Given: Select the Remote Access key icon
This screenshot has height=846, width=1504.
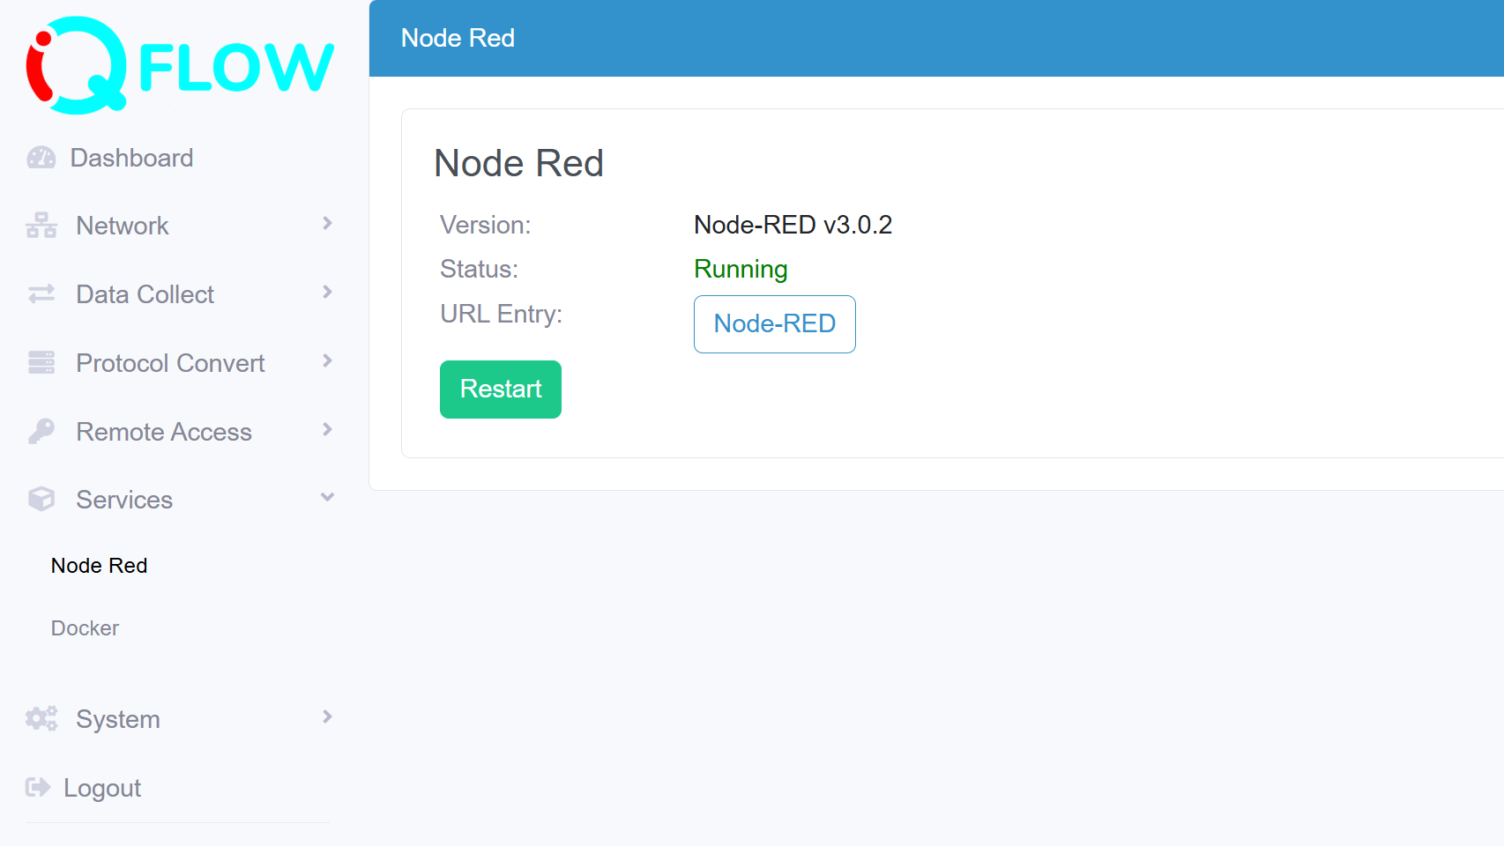Looking at the screenshot, I should [41, 431].
